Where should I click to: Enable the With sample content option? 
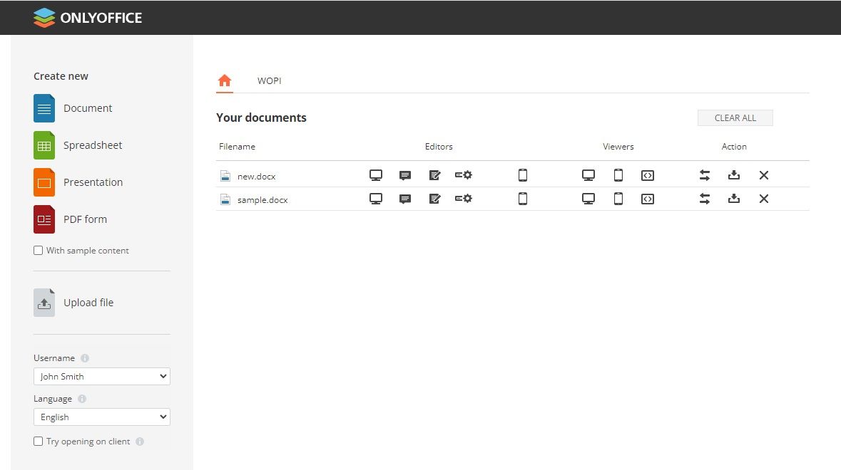tap(38, 250)
